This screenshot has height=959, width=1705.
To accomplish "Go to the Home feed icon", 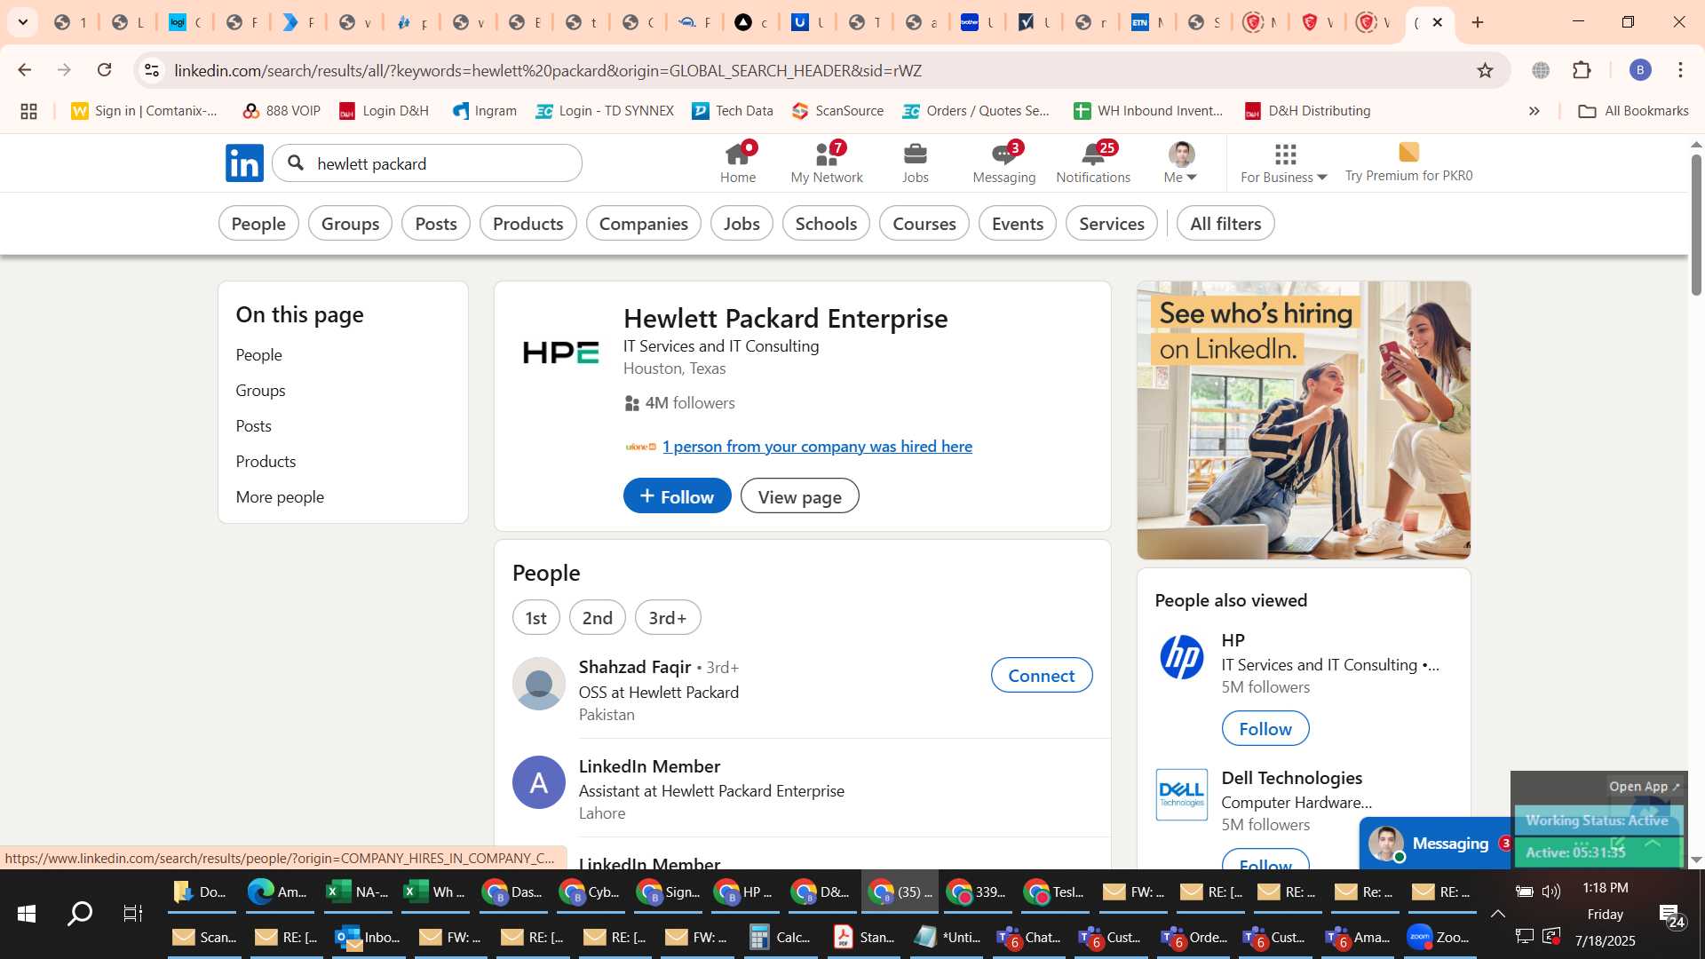I will pos(738,162).
